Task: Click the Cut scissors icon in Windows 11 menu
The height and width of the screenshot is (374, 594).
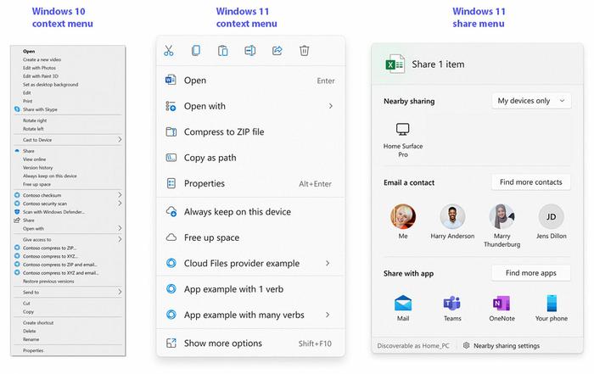Action: tap(169, 50)
